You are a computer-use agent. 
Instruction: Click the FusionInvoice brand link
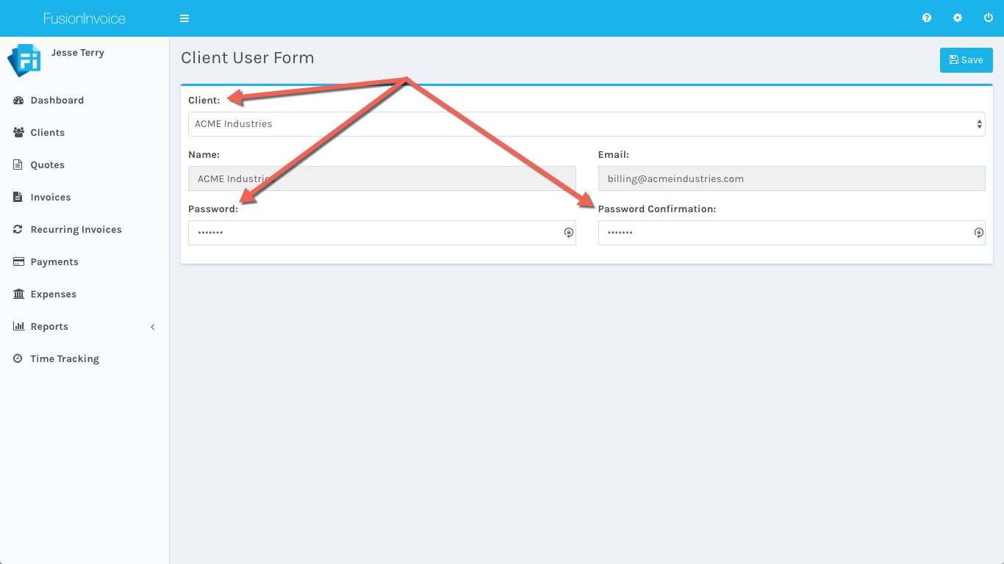point(85,18)
